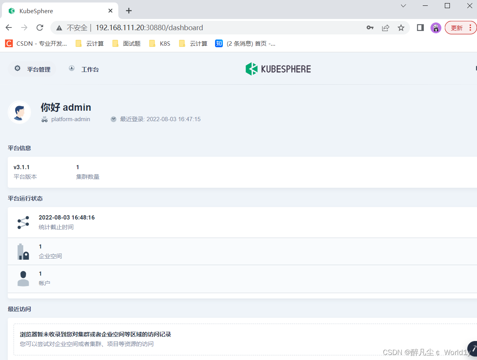Click the share page icon

click(x=386, y=28)
